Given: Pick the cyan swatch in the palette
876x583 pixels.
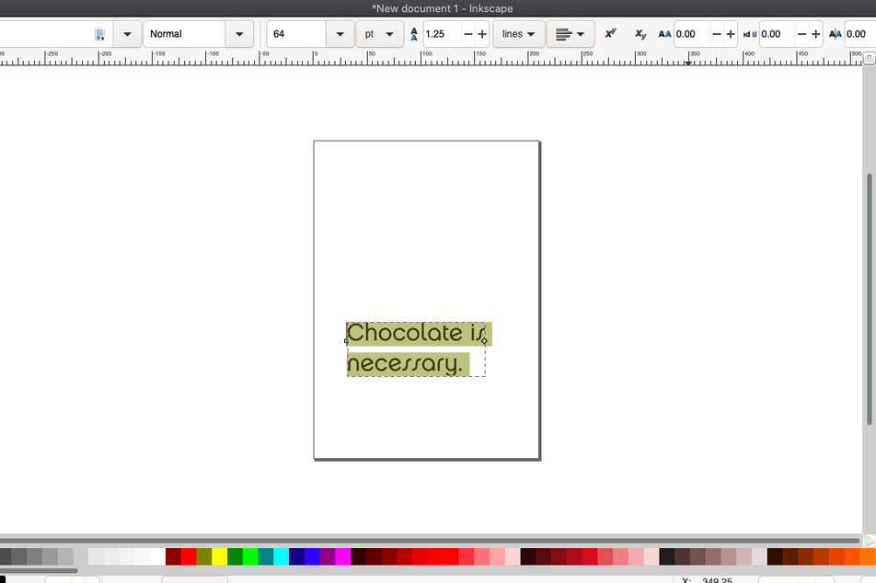Looking at the screenshot, I should (281, 556).
